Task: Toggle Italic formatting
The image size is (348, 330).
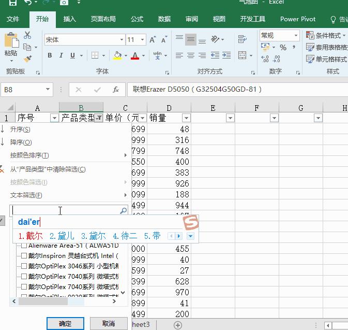Action: click(x=61, y=55)
